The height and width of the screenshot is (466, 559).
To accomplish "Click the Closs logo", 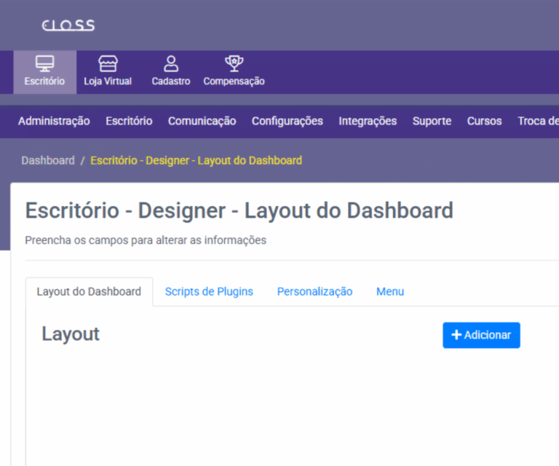I will pyautogui.click(x=68, y=25).
